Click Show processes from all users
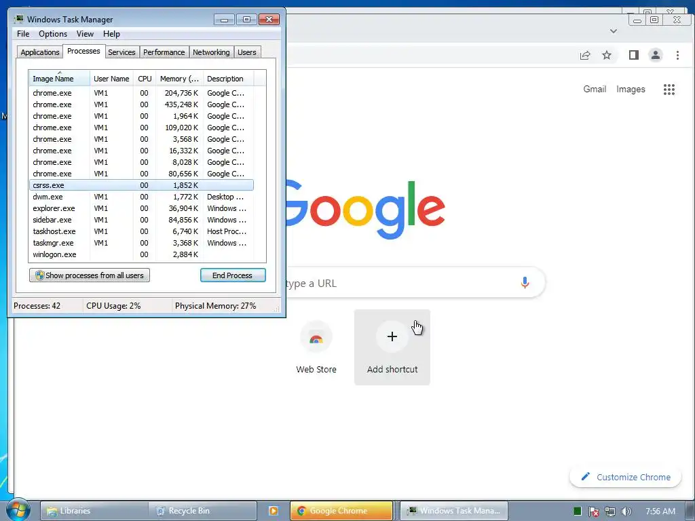Screen dimensions: 695x521 [90, 275]
